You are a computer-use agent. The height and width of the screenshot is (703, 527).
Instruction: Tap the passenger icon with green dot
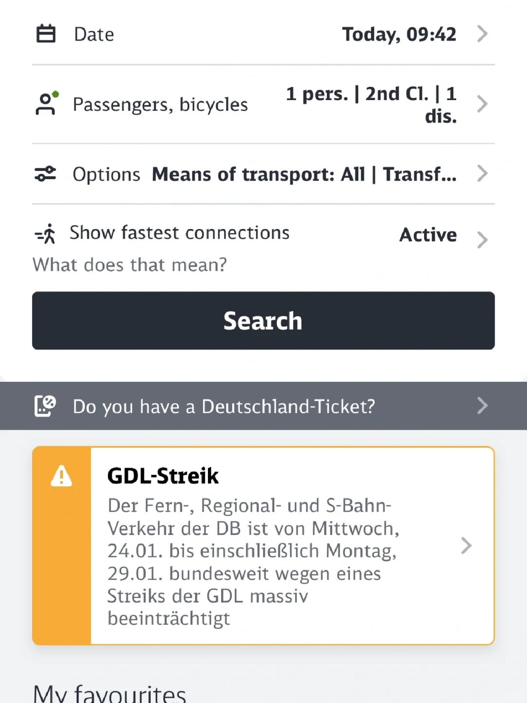(46, 103)
